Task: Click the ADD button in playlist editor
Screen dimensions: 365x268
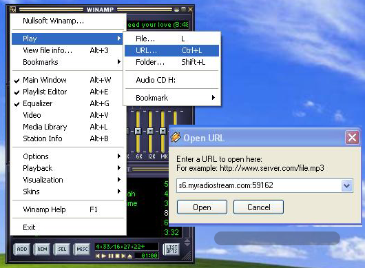Action: pyautogui.click(x=22, y=249)
